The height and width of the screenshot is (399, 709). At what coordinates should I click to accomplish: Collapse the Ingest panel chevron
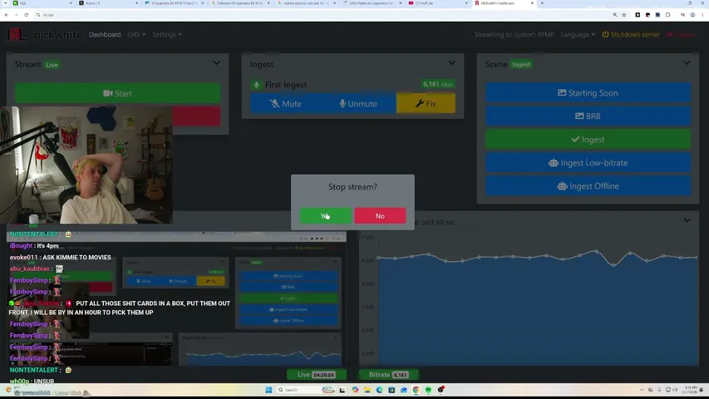pos(451,63)
